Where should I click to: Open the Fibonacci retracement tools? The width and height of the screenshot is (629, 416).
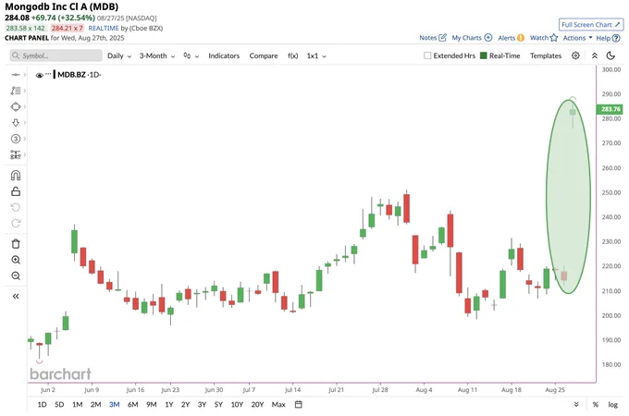[16, 91]
